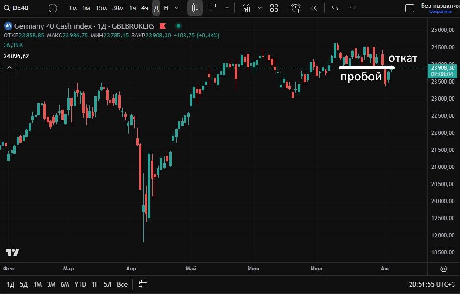Expand the timeframe dropdown after Н
Screen dimensions: 460x294
(177, 8)
